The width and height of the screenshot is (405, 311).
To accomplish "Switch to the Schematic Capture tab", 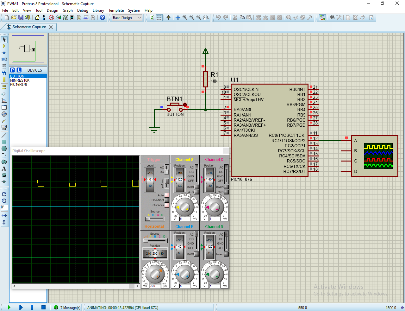I will pos(29,27).
